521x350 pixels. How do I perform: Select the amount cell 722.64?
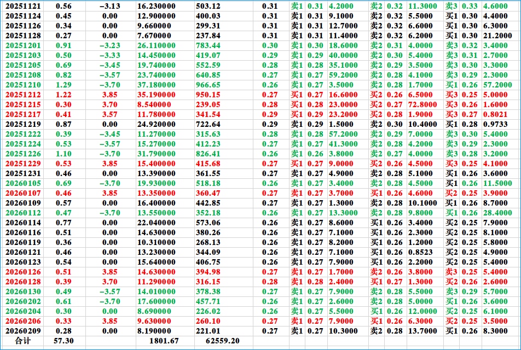point(208,124)
